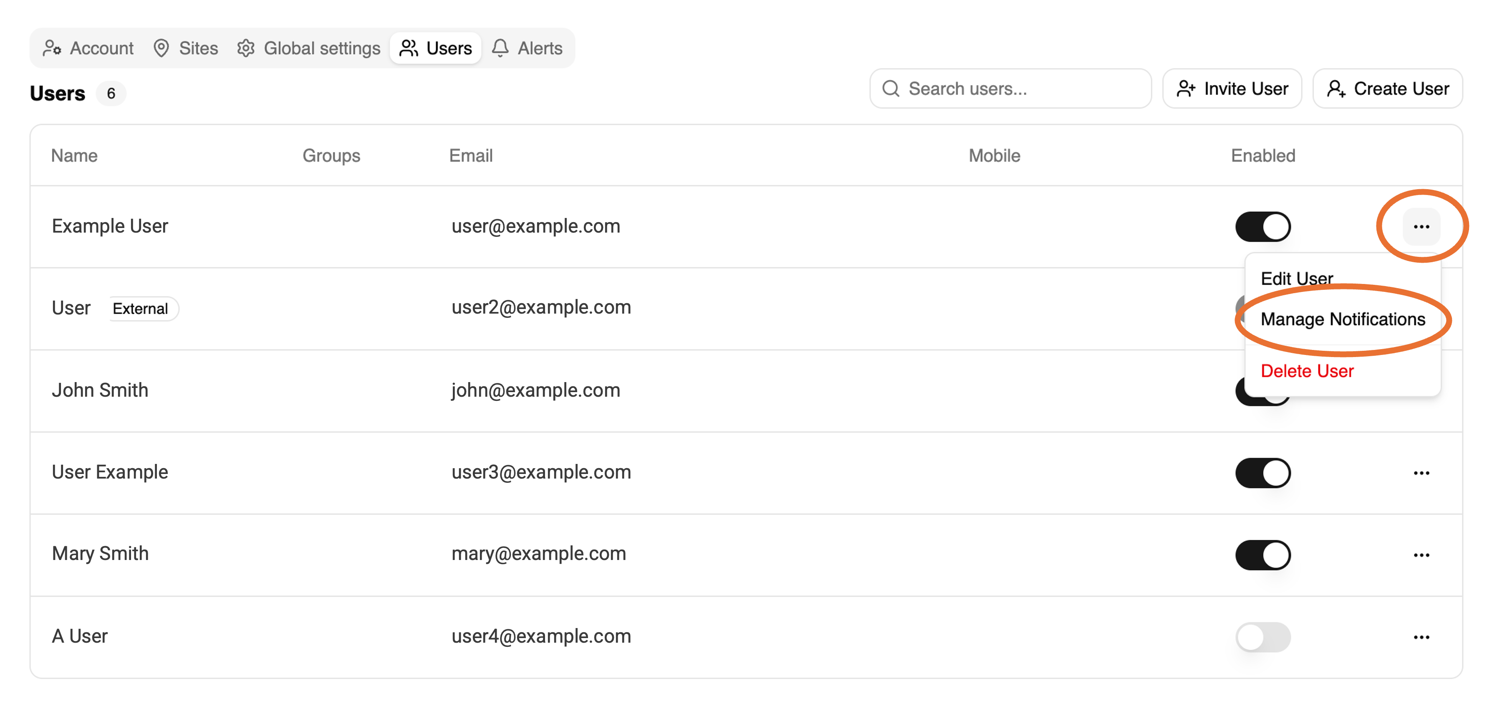Select the Users tab

coord(436,48)
